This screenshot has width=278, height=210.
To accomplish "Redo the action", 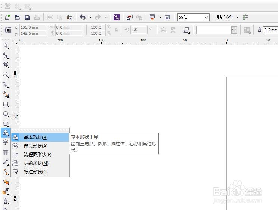I will click(x=98, y=17).
